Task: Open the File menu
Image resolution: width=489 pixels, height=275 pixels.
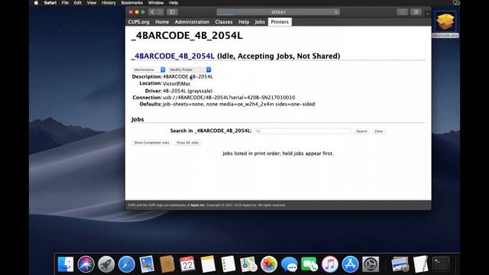Action: tap(65, 3)
